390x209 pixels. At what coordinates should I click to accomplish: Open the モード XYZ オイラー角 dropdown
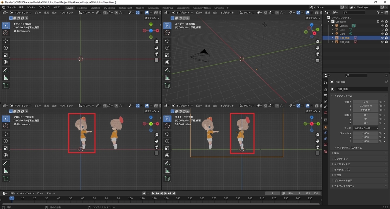(x=366, y=128)
